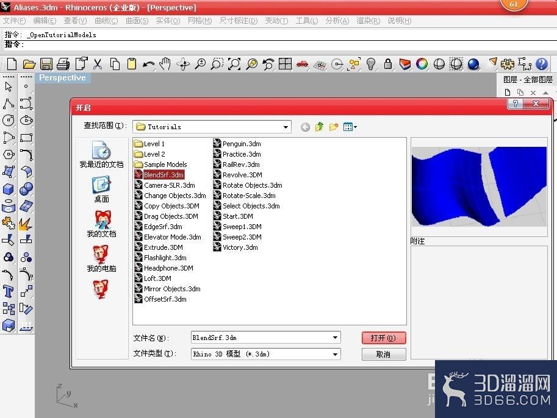This screenshot has width=557, height=418.
Task: Select the text T tool in sidebar
Action: 9,292
